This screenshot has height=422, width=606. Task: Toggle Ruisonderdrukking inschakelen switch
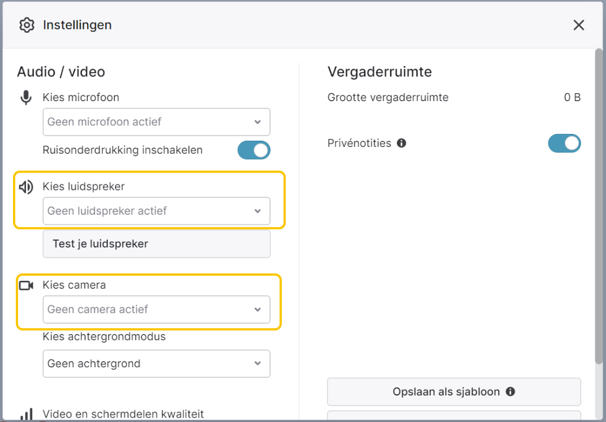tap(254, 150)
